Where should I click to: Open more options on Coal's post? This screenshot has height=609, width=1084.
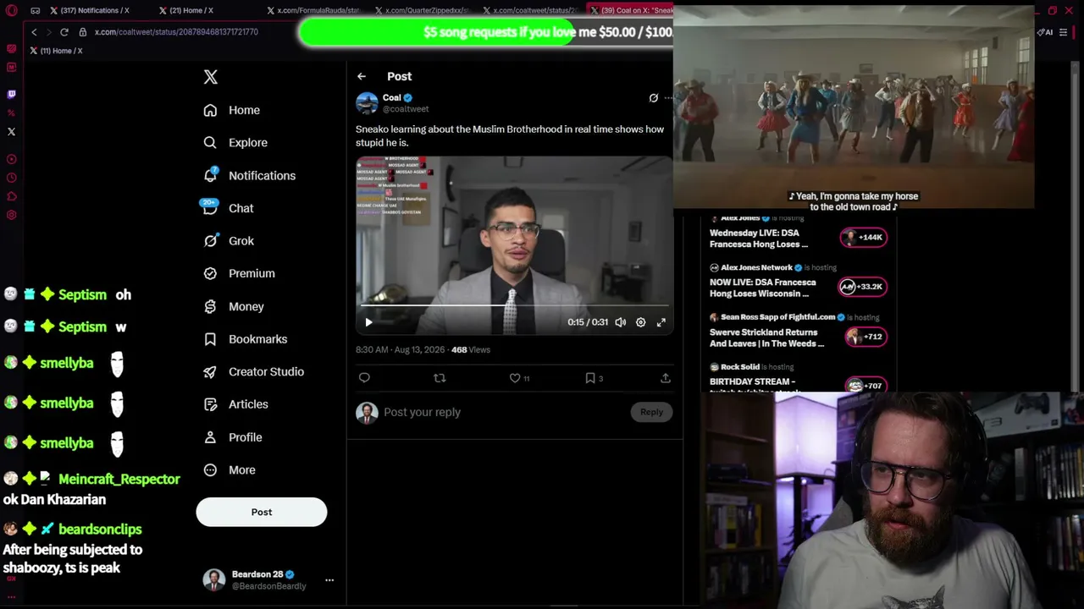669,98
